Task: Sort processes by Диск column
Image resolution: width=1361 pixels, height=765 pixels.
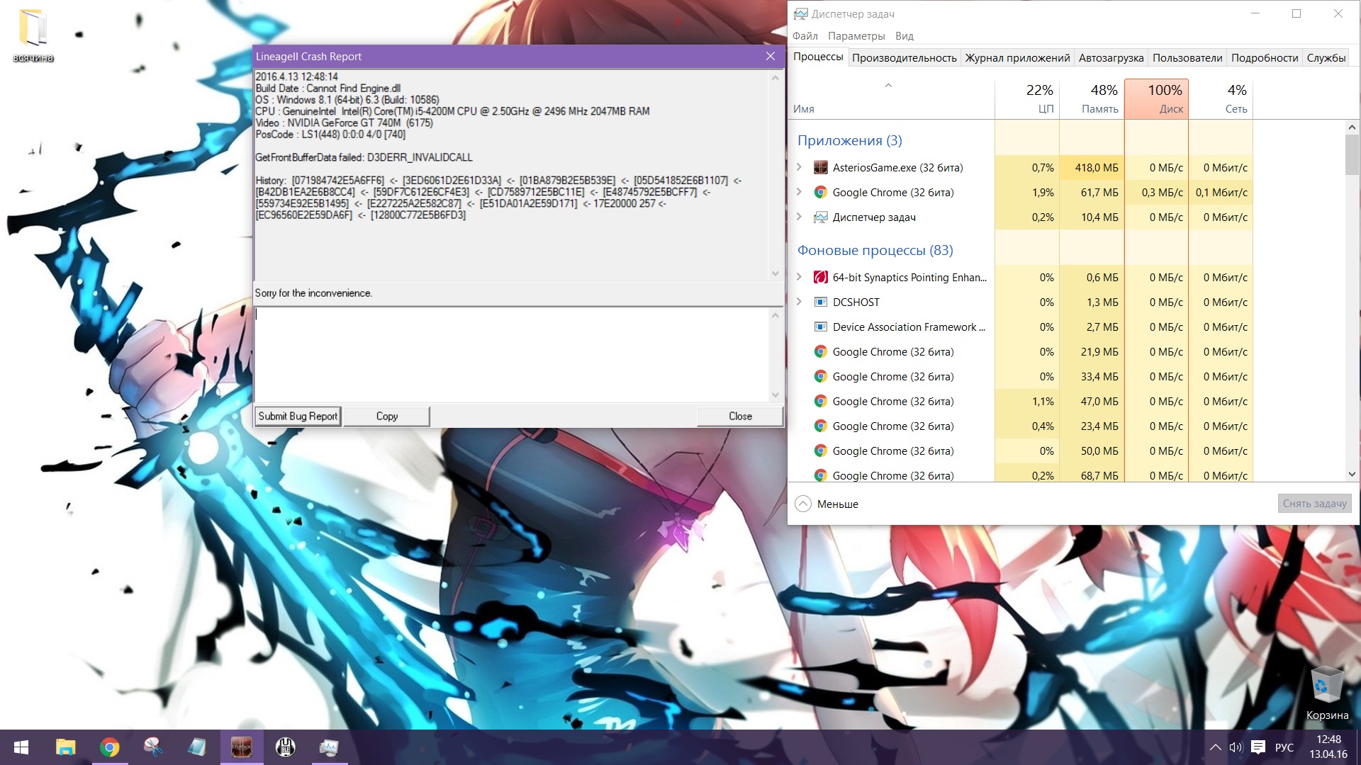Action: 1156,99
